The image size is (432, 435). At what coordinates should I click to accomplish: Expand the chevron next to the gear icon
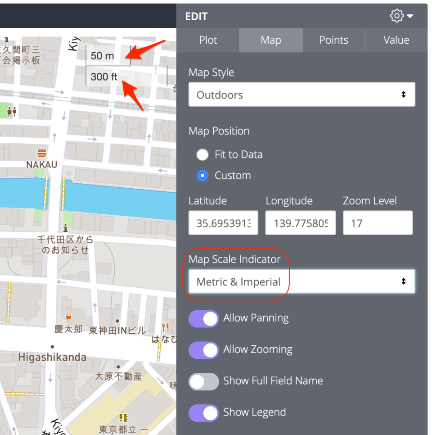(x=409, y=16)
